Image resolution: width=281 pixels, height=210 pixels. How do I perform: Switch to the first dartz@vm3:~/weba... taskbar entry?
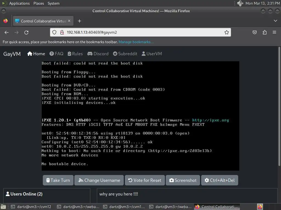[x=78, y=207]
